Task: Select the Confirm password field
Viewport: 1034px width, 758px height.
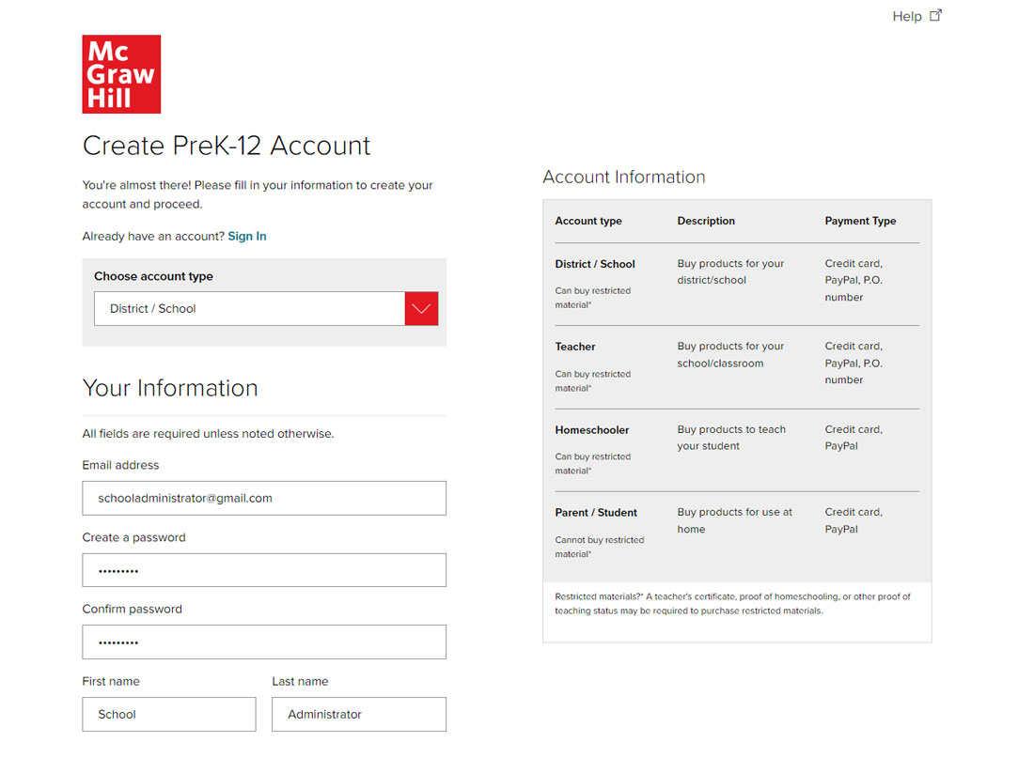Action: [x=264, y=642]
